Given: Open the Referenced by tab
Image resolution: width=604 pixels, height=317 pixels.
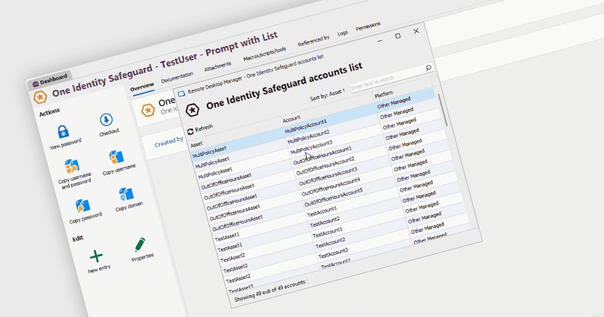Looking at the screenshot, I should point(314,41).
